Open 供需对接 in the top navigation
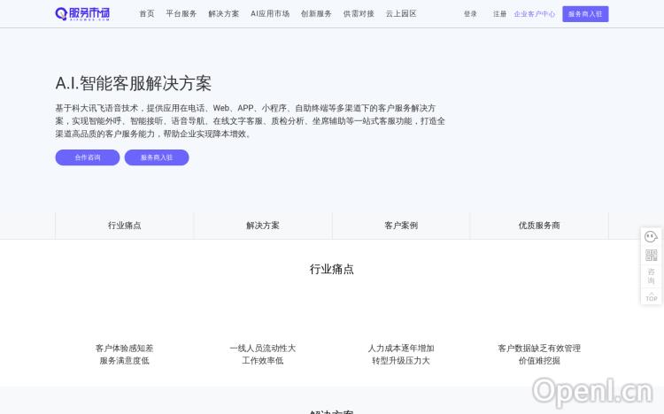664x414 pixels. pyautogui.click(x=359, y=14)
